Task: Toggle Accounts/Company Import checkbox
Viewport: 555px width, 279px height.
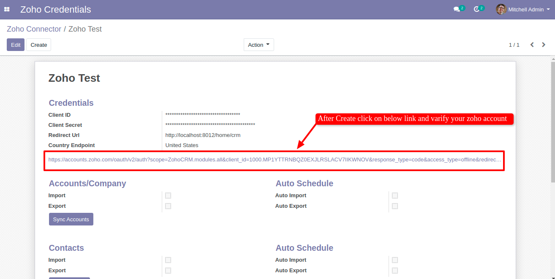Action: click(x=168, y=196)
